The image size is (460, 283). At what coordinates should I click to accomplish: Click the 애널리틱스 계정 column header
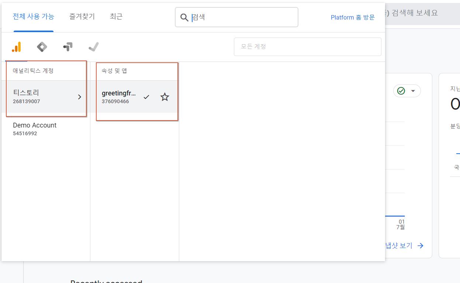(x=33, y=71)
